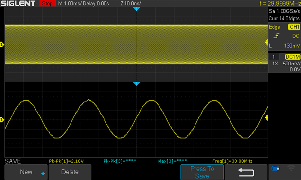Click the Pk-Pk[3]=**** measurement
This screenshot has height=180, width=301.
click(x=120, y=161)
